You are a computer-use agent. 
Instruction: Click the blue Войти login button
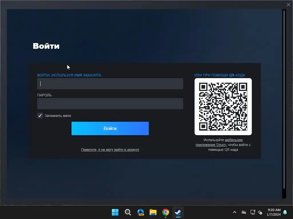110,129
